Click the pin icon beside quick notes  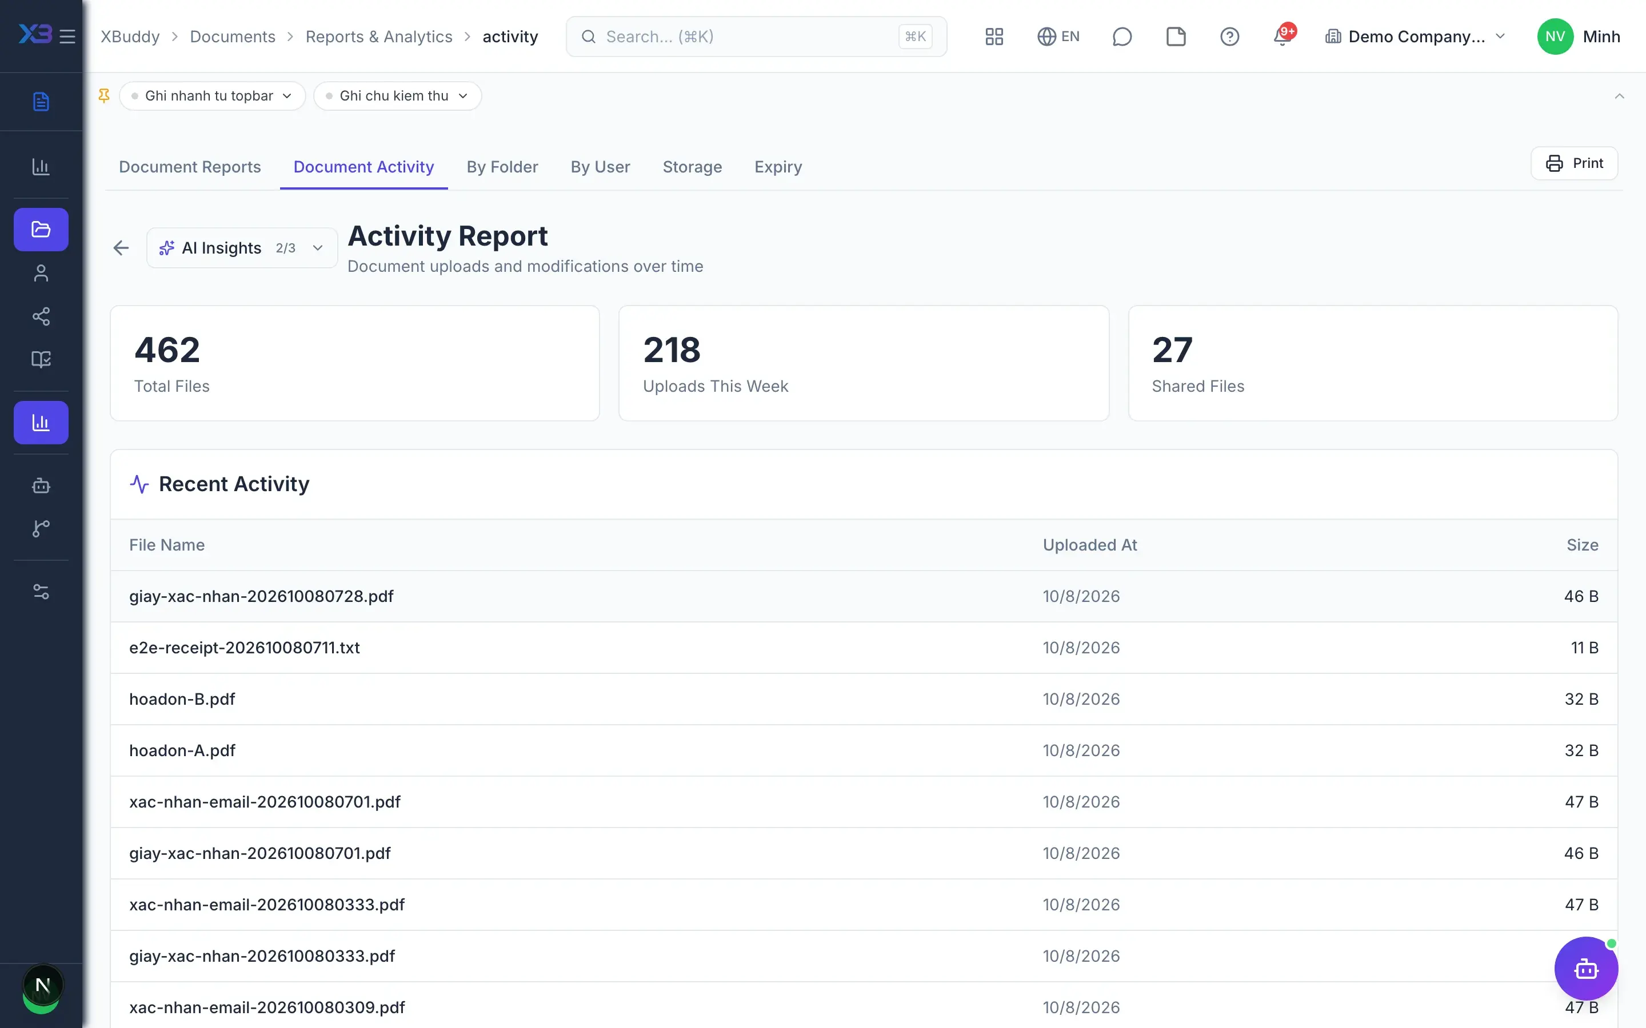[104, 96]
